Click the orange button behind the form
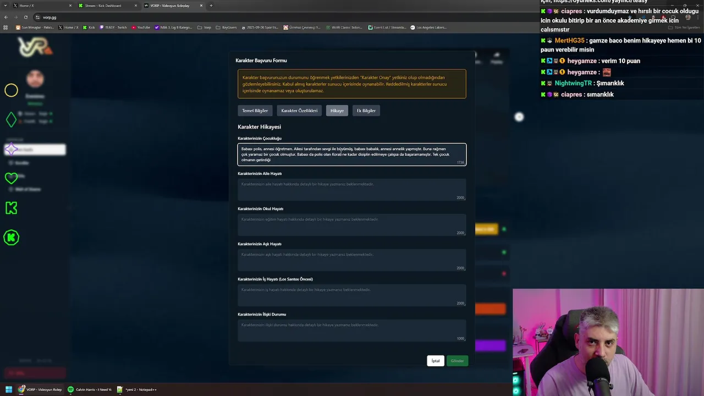 [x=490, y=309]
